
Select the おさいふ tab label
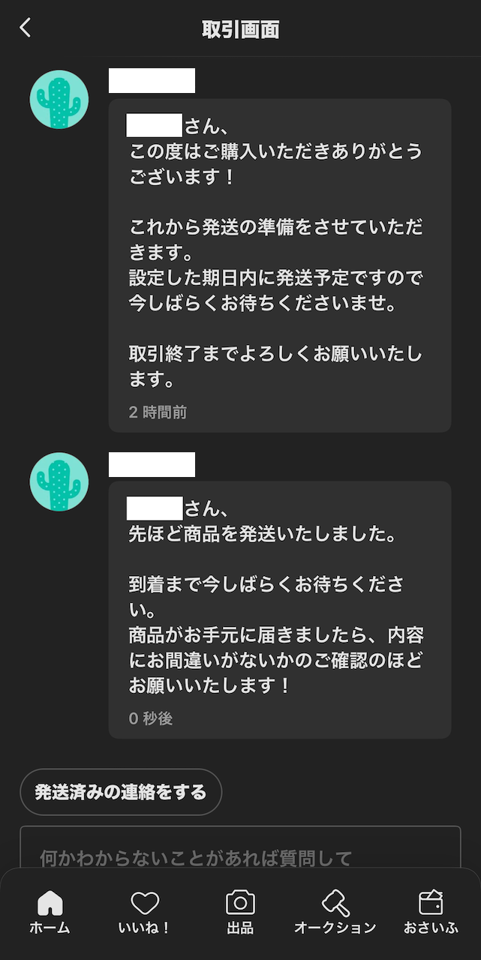pyautogui.click(x=431, y=928)
